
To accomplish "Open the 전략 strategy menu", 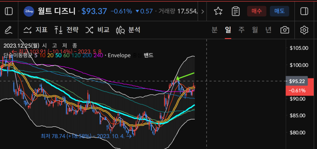I will [x=66, y=30].
